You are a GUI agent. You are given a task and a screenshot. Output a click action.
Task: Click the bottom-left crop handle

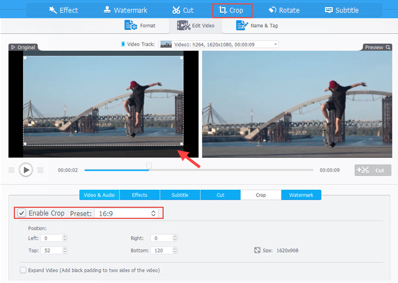pos(25,144)
